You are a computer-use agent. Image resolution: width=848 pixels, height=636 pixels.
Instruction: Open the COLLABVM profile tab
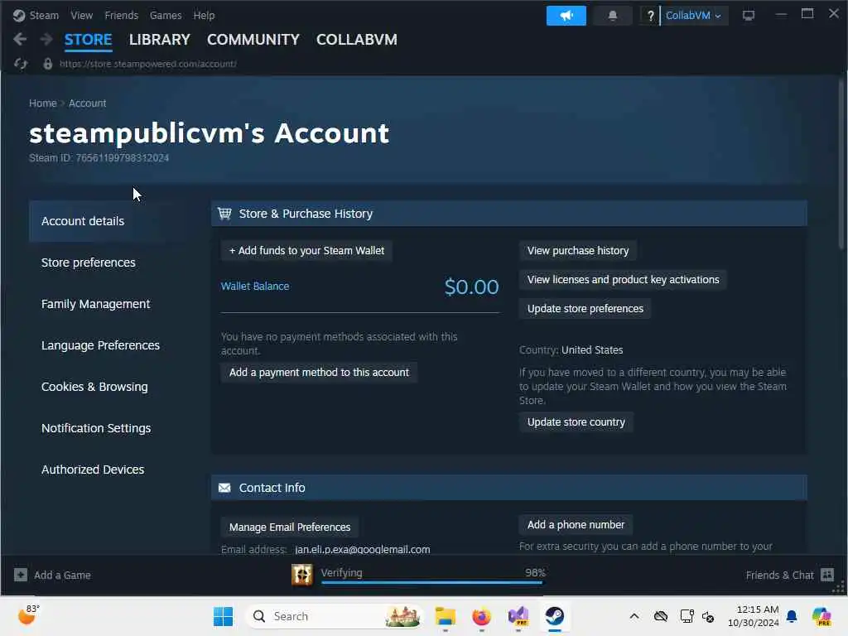point(356,40)
